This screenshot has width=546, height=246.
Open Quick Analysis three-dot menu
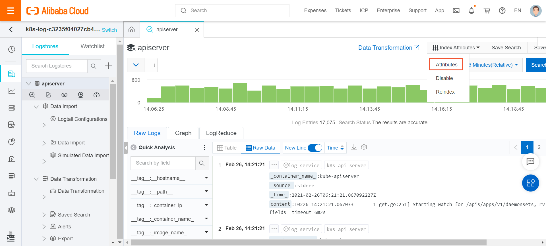[204, 148]
